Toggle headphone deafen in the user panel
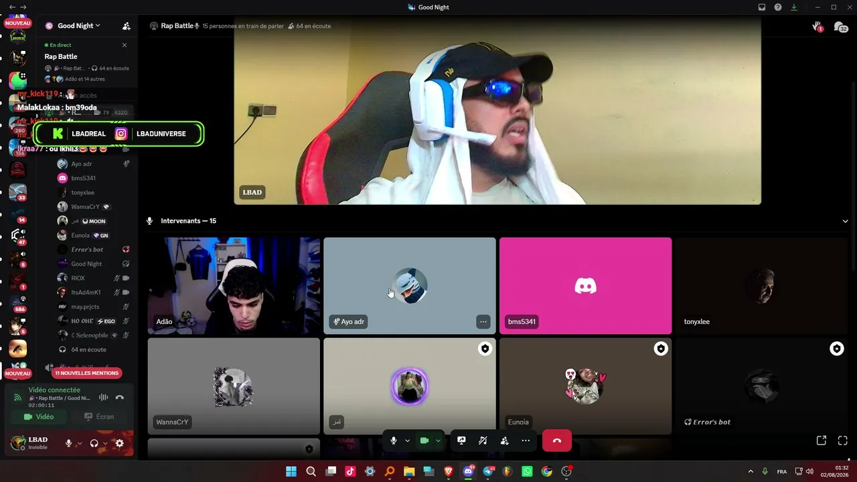The image size is (857, 482). coord(94,443)
